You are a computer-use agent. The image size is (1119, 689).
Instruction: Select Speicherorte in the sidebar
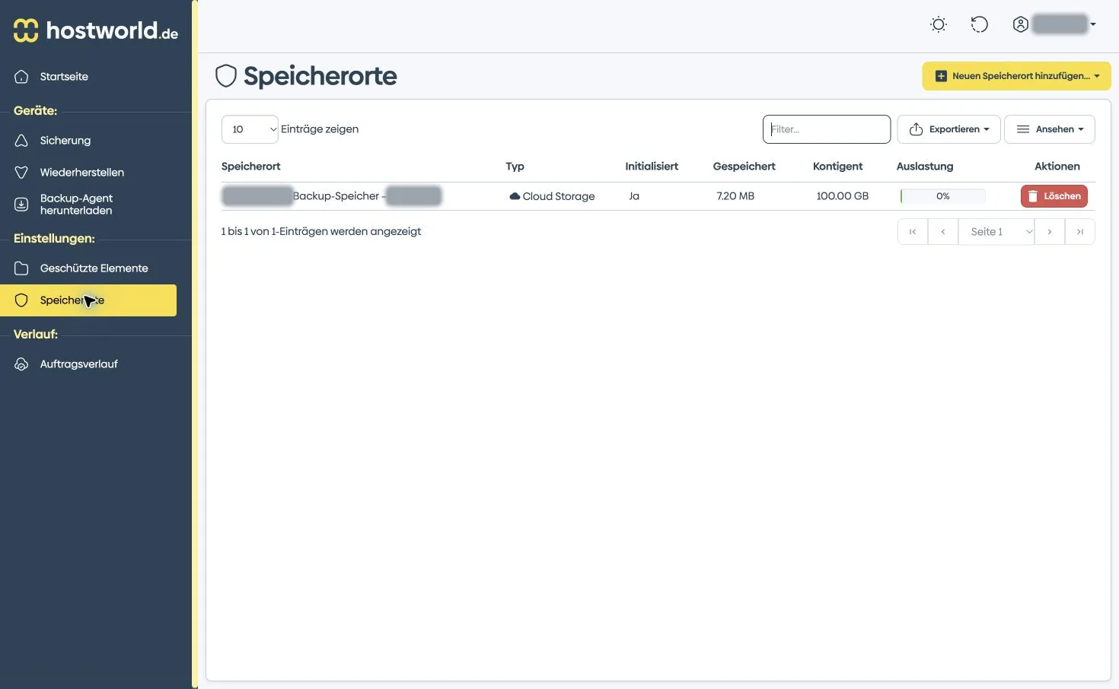point(88,300)
